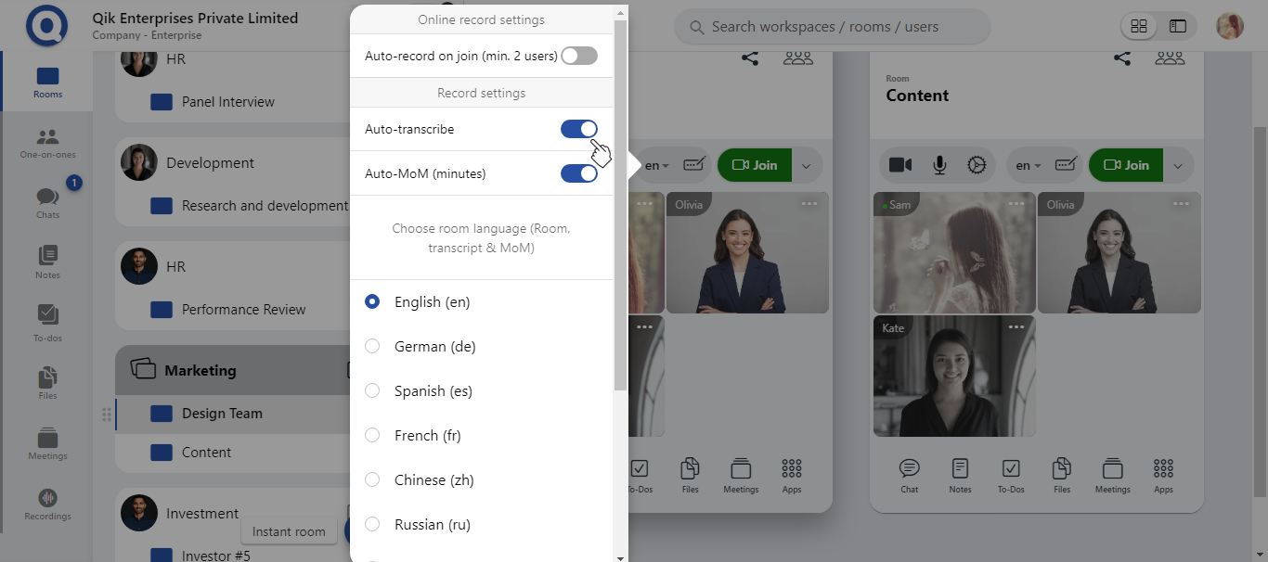This screenshot has width=1268, height=562.
Task: Open Apps below the Content room
Action: pyautogui.click(x=1162, y=475)
